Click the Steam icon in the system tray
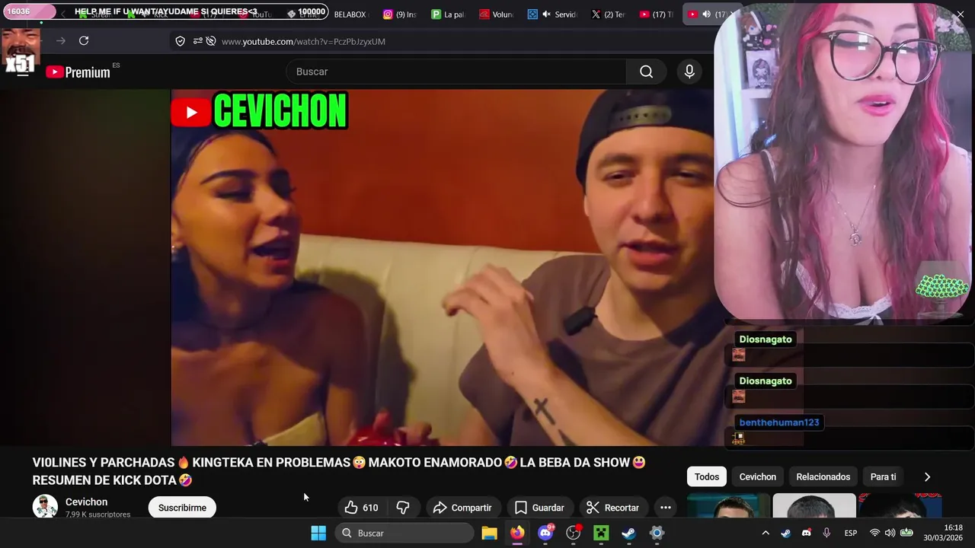This screenshot has width=975, height=548. [x=786, y=533]
